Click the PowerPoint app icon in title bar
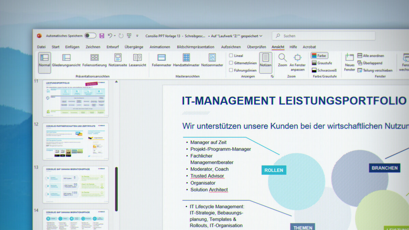409x230 pixels. coord(39,36)
